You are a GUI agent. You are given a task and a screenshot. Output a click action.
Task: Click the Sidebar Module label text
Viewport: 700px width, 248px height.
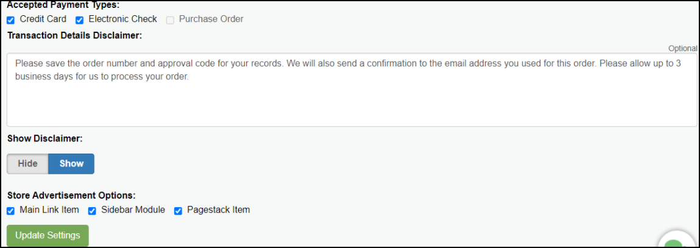(133, 210)
